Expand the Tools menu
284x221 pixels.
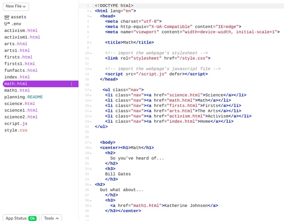[51, 218]
